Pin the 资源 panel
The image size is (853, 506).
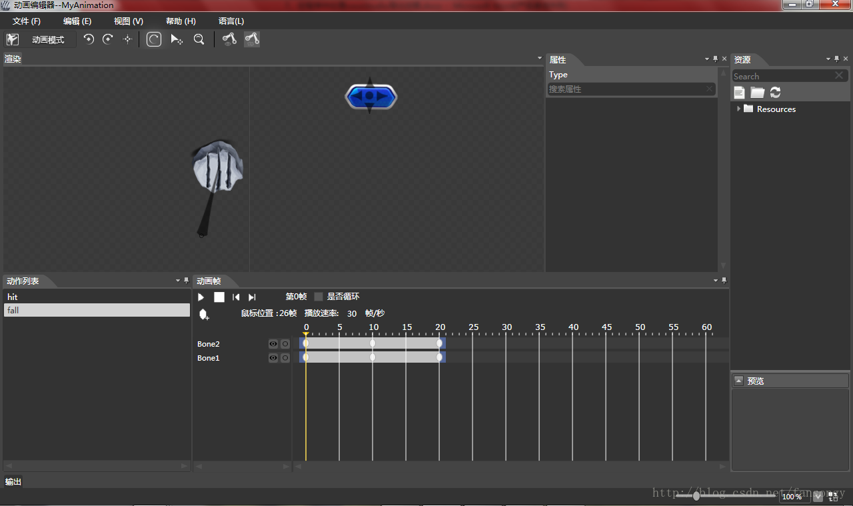pyautogui.click(x=837, y=59)
